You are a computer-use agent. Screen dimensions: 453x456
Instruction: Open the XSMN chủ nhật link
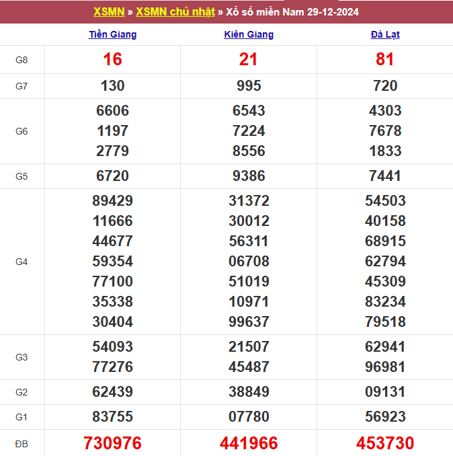pos(175,12)
